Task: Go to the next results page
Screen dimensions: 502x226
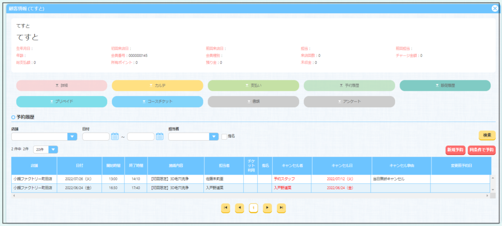Action: pyautogui.click(x=267, y=208)
